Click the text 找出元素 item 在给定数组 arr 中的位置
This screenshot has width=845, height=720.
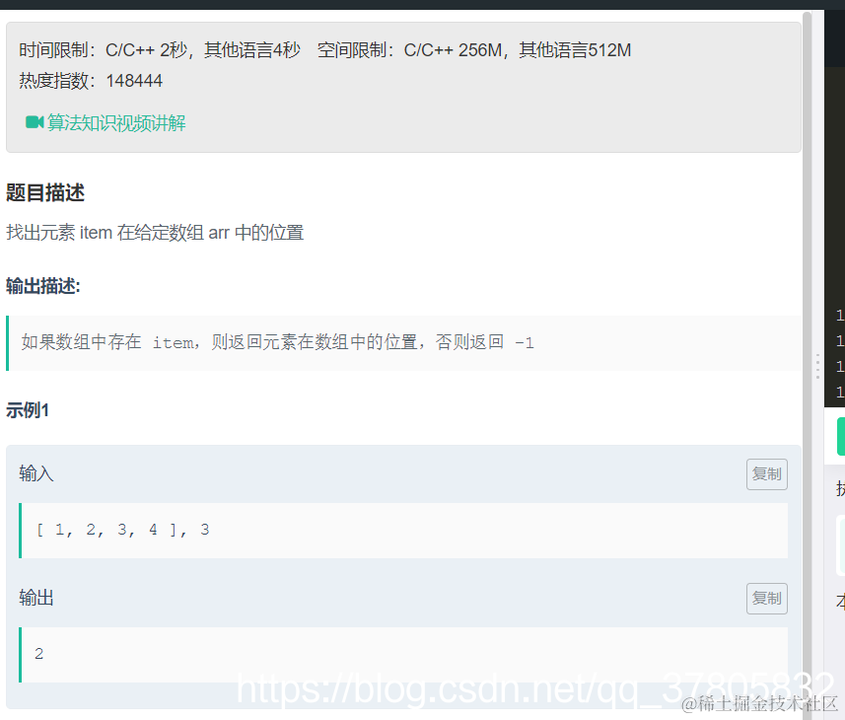pyautogui.click(x=155, y=233)
